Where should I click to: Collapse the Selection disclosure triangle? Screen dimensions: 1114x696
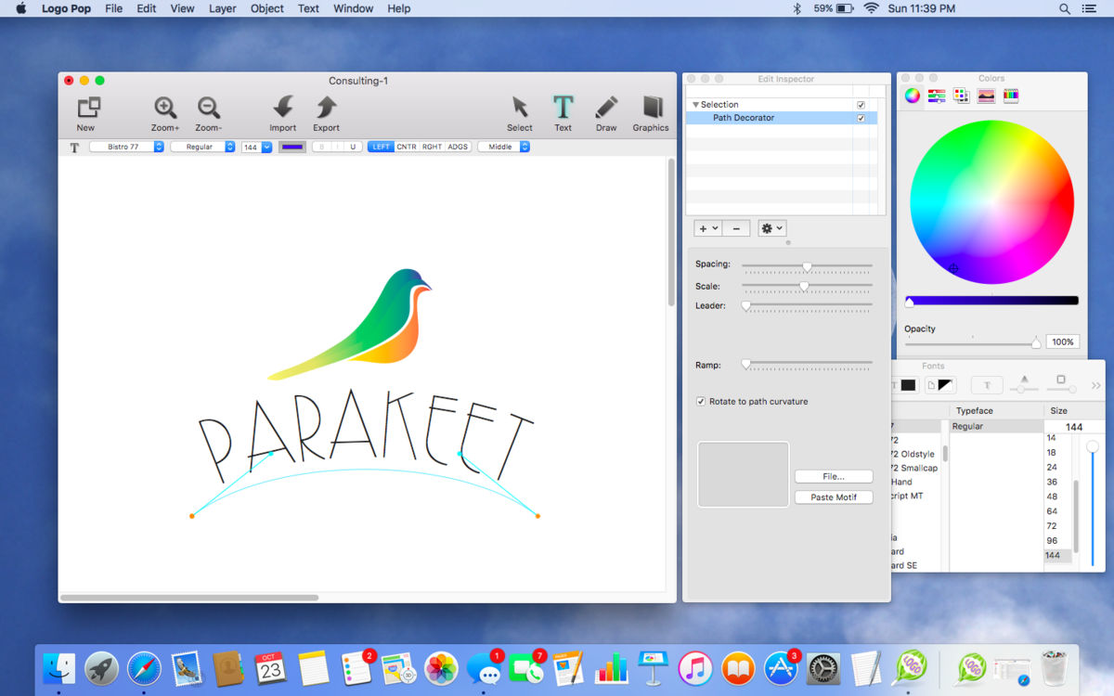pos(695,105)
